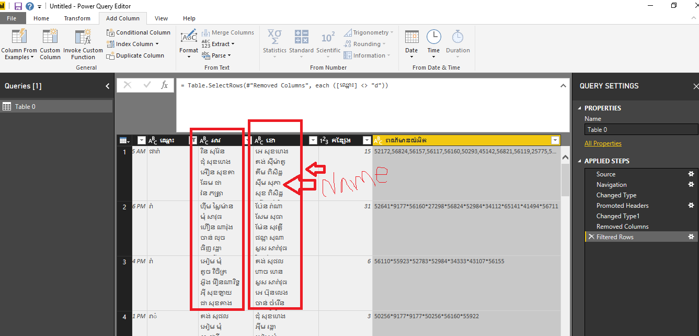Open settings gear for Source step
Image resolution: width=699 pixels, height=336 pixels.
coord(691,174)
